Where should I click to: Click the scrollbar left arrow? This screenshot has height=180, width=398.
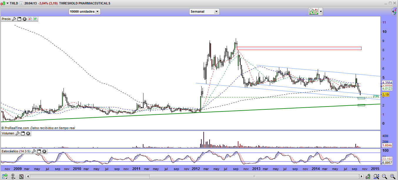pyautogui.click(x=28, y=176)
